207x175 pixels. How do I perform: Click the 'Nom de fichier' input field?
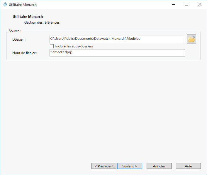click(117, 53)
